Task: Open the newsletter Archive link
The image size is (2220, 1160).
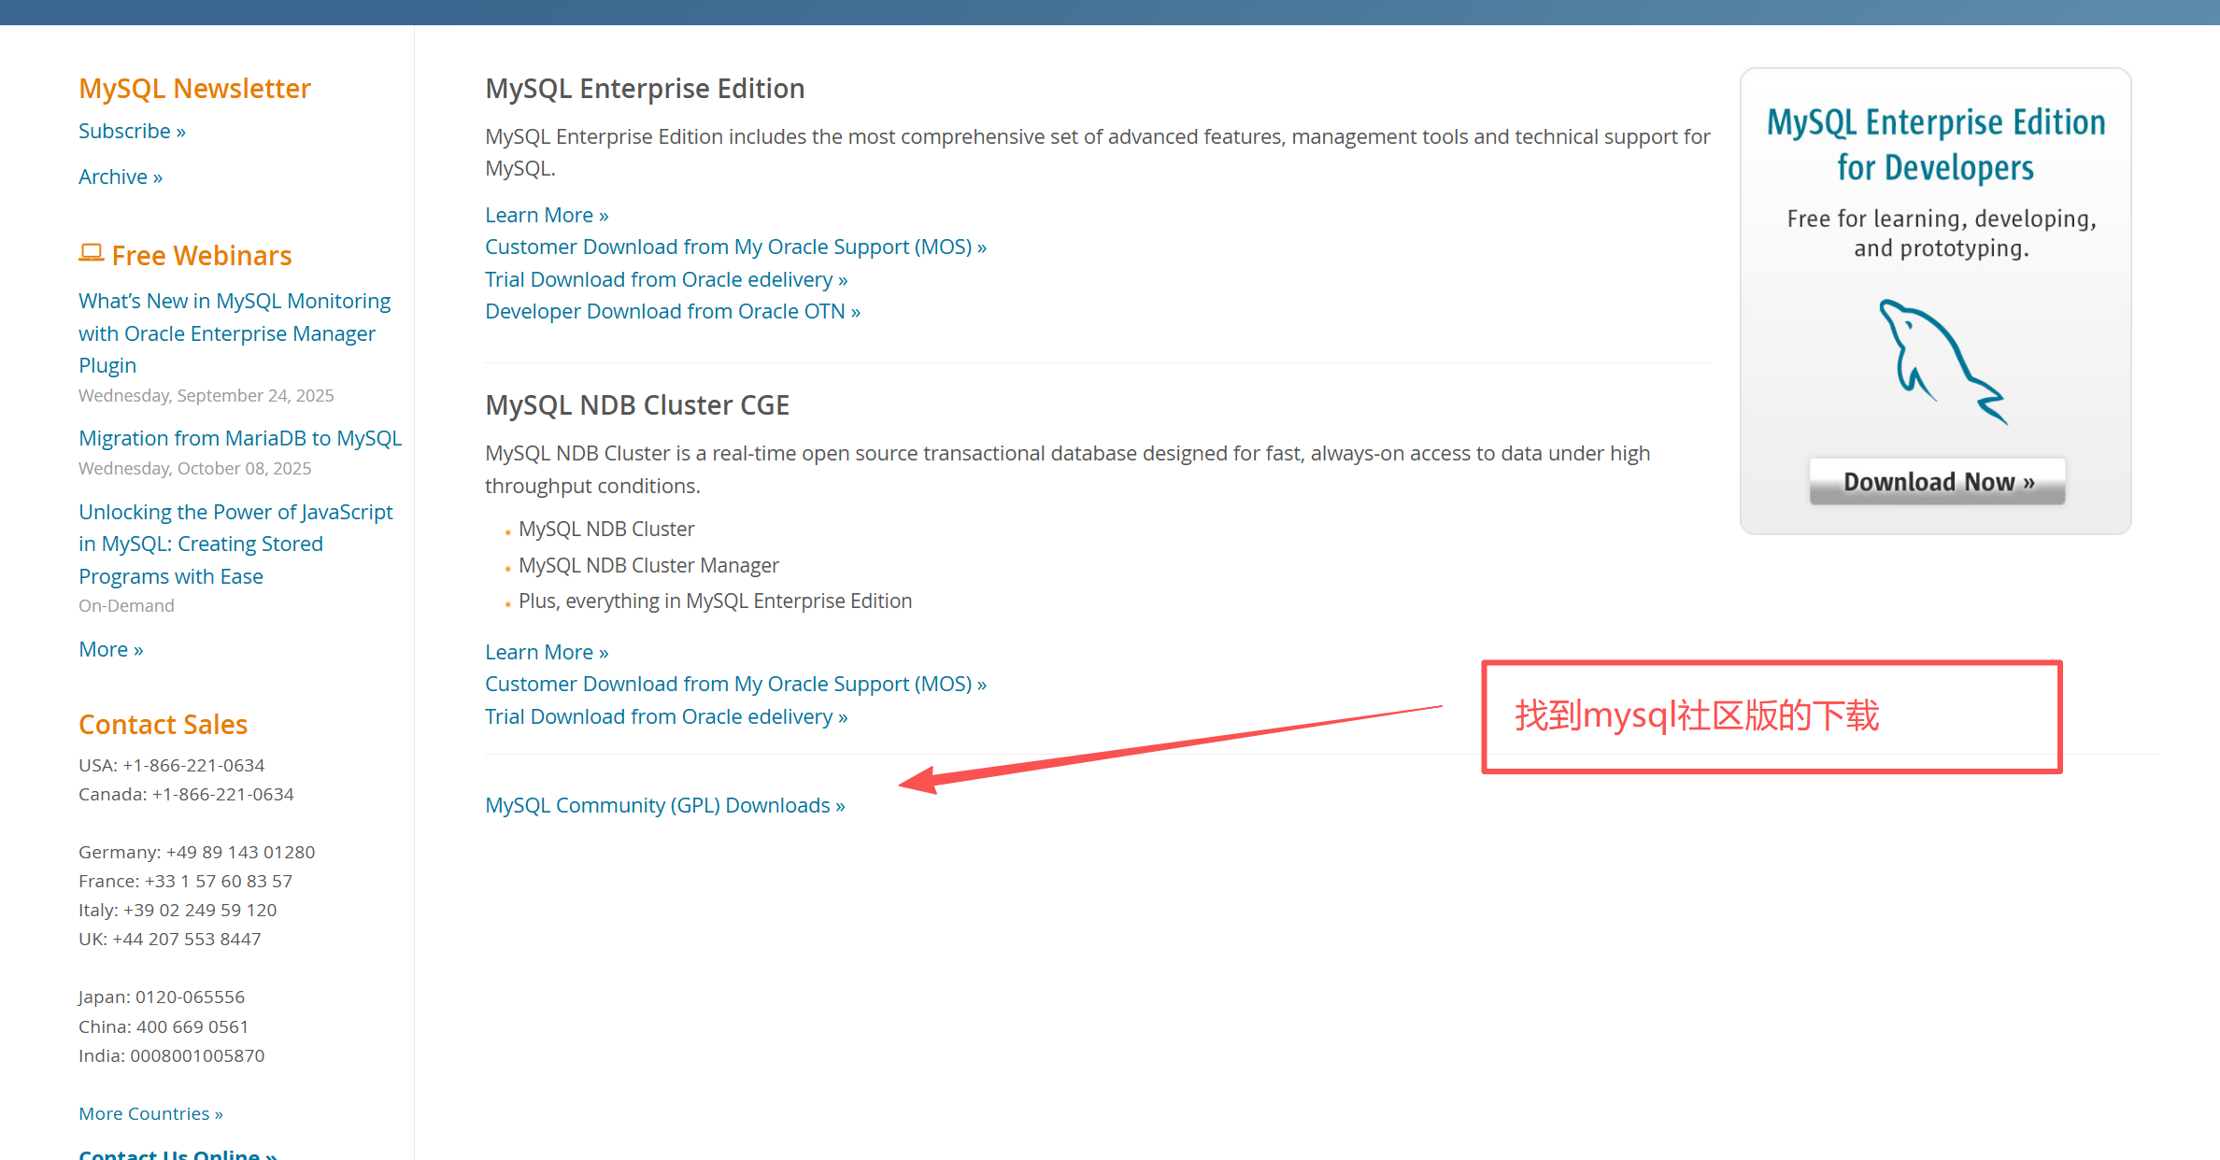Action: coord(120,177)
